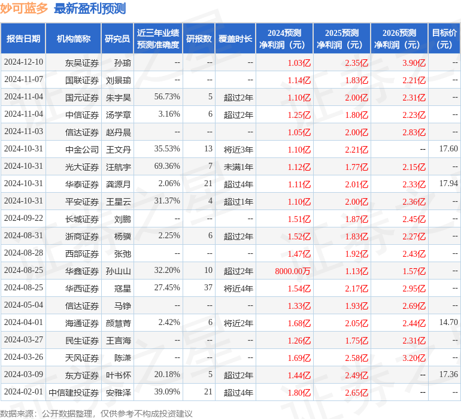Image resolution: width=461 pixels, height=419 pixels.
Task: Click institution 国元证券
Action: tap(82, 98)
